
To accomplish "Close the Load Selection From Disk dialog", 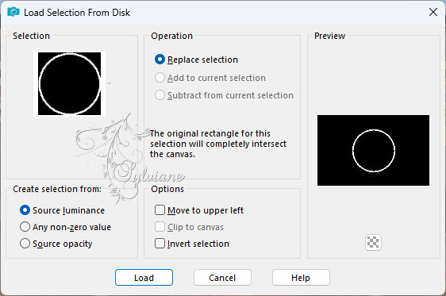I will [x=433, y=12].
